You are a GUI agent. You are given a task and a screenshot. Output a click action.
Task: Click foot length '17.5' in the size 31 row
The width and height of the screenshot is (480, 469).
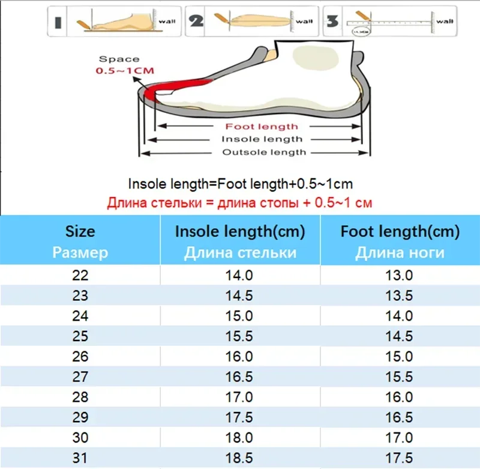pyautogui.click(x=399, y=458)
